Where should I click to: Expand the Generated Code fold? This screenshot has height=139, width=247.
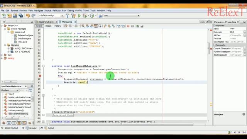tap(43, 115)
